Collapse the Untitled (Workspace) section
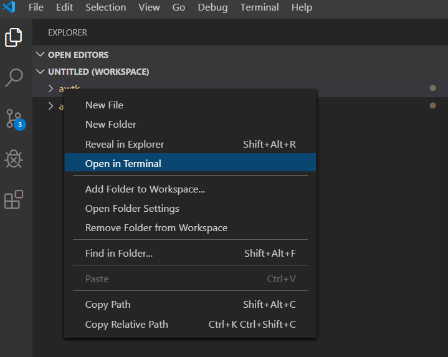448x357 pixels. (x=41, y=72)
